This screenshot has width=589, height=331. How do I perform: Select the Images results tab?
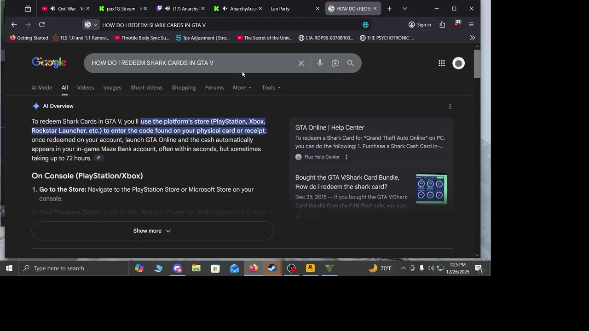112,88
